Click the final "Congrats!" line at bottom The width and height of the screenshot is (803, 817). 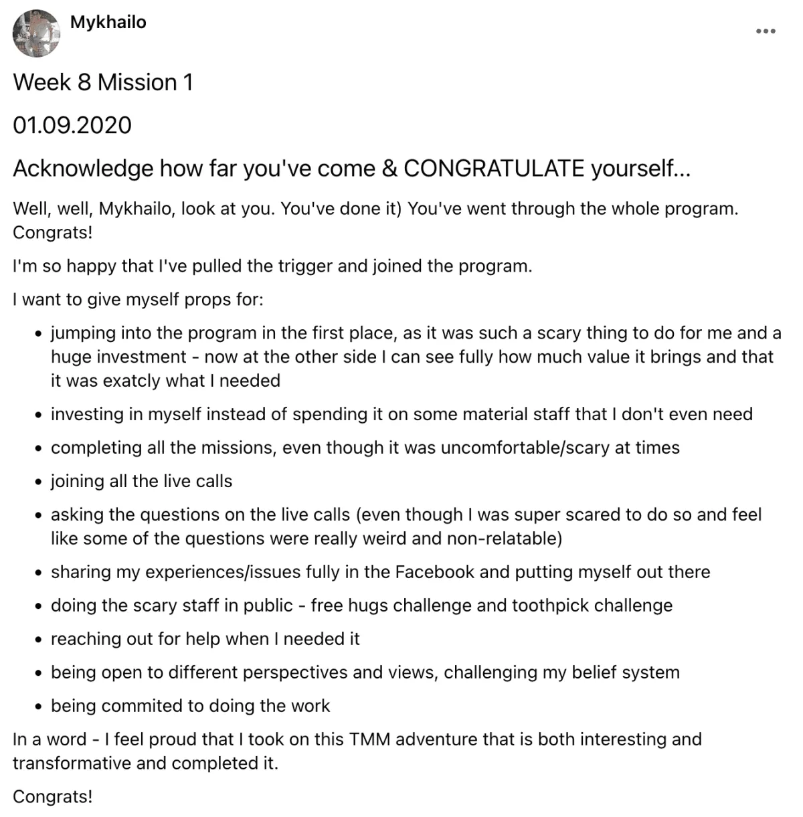[52, 797]
